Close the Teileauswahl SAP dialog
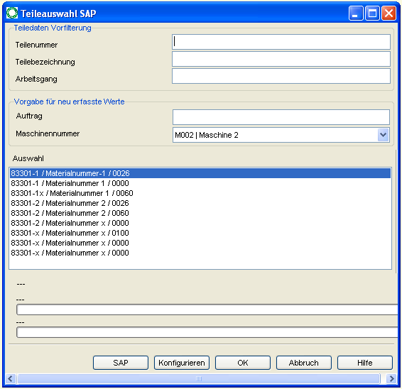Viewport: 402px width, 389px height. [389, 13]
